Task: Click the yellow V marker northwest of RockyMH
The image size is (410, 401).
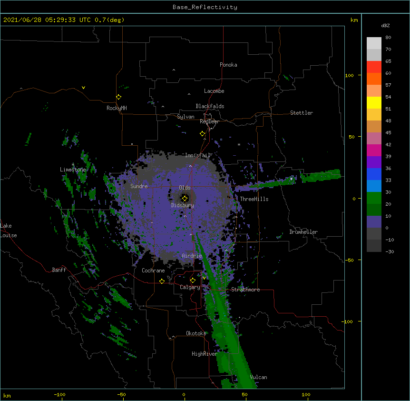Action: pyautogui.click(x=83, y=88)
